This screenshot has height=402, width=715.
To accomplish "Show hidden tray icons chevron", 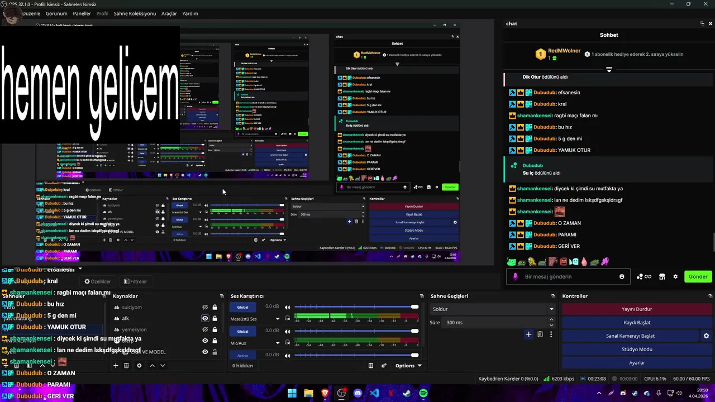I will 599,393.
